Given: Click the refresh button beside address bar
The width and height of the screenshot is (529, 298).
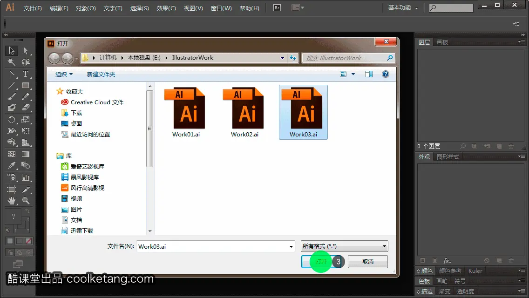Looking at the screenshot, I should coord(293,58).
